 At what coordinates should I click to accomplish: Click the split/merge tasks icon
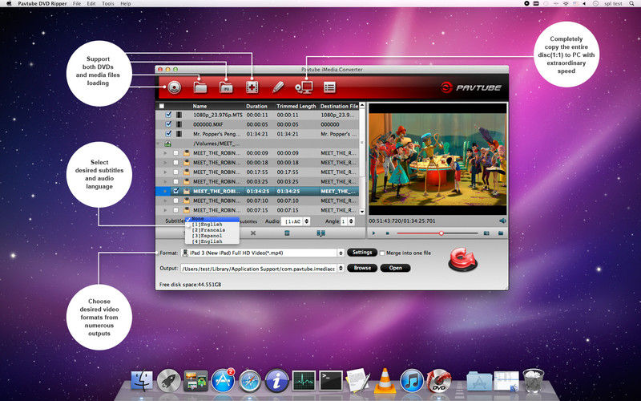click(x=321, y=233)
